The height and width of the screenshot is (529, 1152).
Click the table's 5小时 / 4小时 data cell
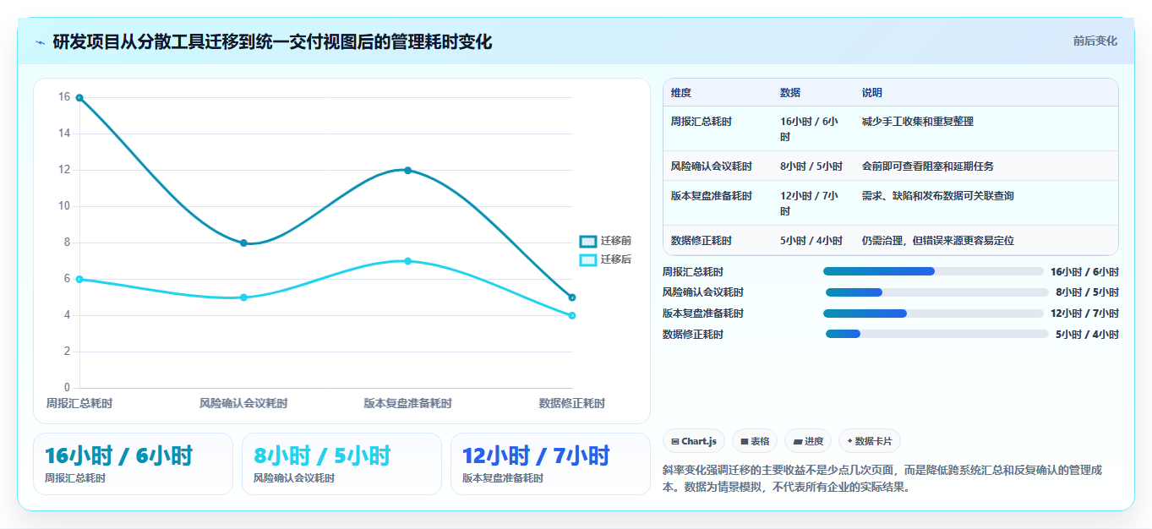[811, 241]
